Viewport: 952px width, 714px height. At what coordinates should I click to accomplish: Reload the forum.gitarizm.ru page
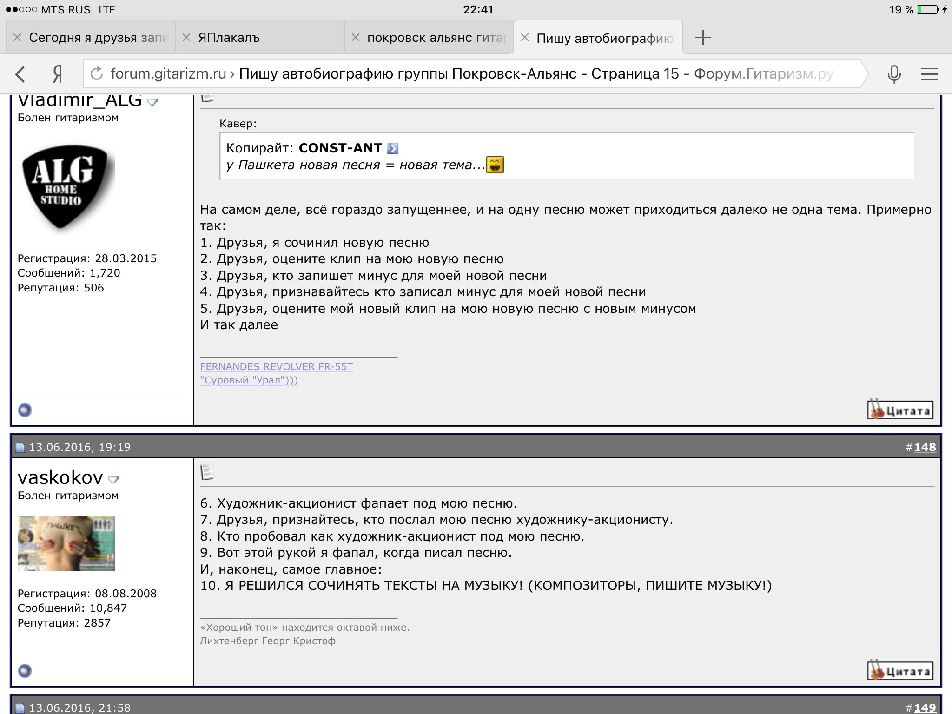click(x=96, y=73)
